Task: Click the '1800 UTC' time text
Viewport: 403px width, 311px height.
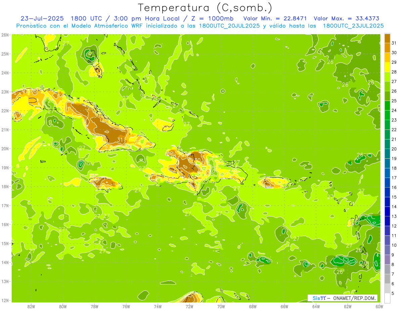Action: coord(87,18)
